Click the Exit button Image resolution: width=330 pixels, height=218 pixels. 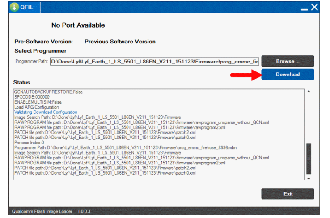288,193
